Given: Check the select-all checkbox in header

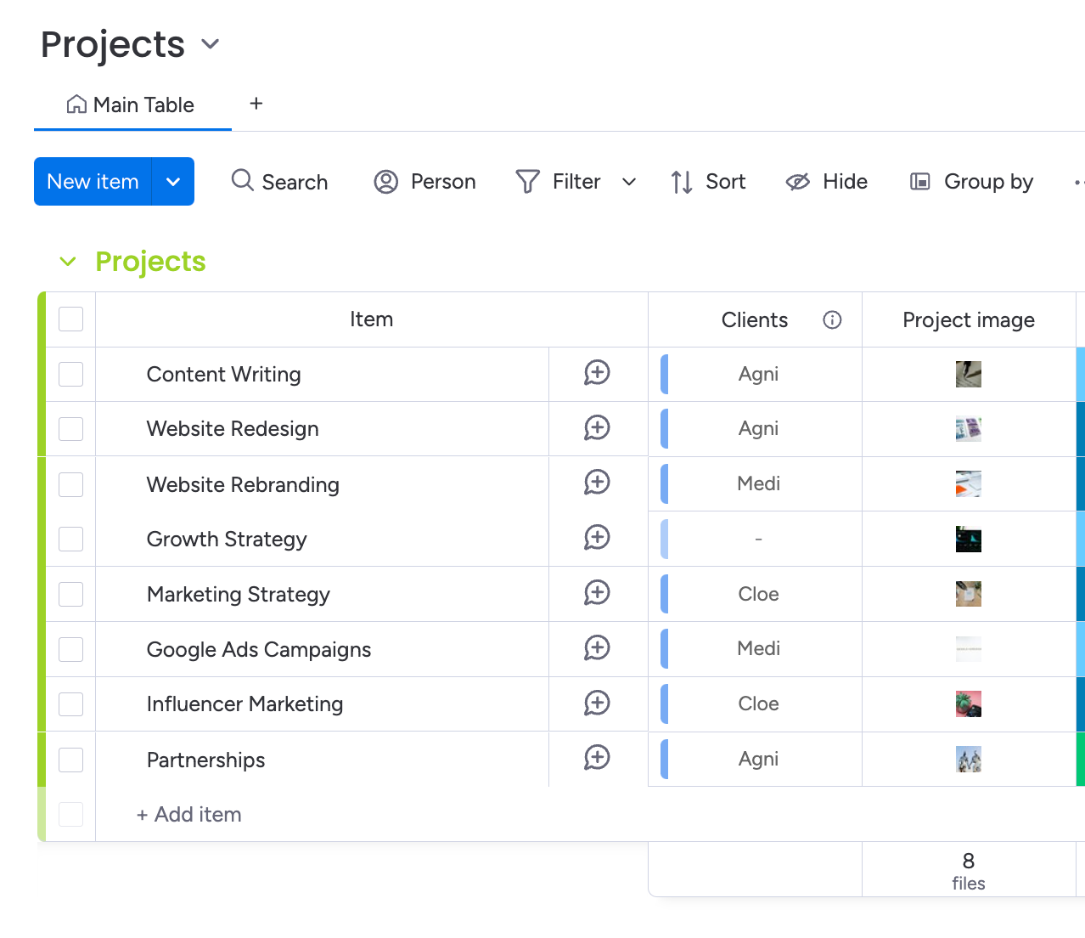Looking at the screenshot, I should [x=70, y=319].
